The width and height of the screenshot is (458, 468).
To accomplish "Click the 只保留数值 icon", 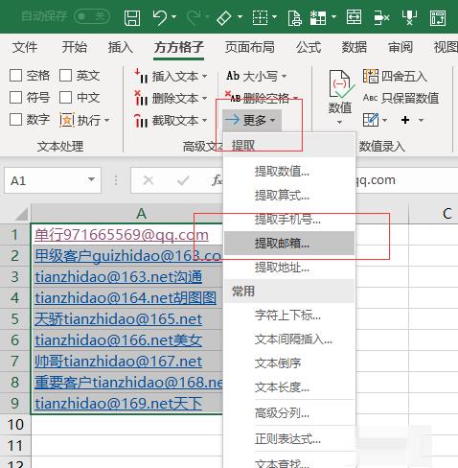I will [x=371, y=98].
